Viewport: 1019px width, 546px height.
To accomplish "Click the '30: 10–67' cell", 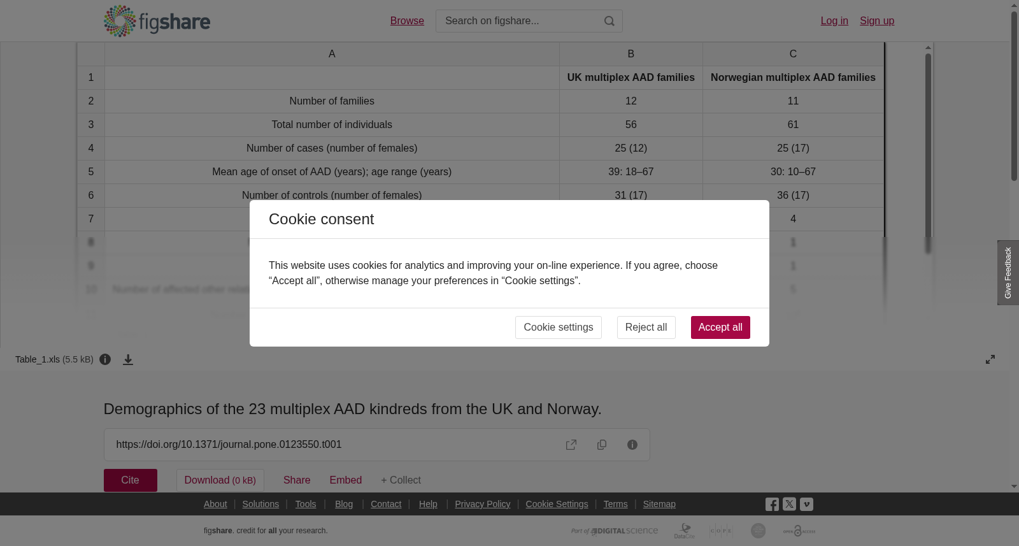I will click(793, 172).
